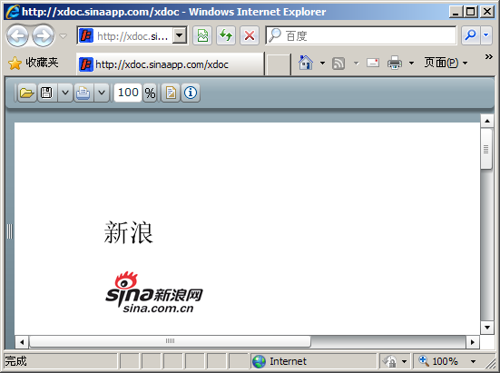Click the magnifier search button
Image resolution: width=500 pixels, height=373 pixels.
[470, 35]
